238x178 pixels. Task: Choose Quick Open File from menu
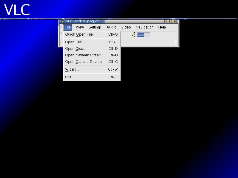pos(92,34)
